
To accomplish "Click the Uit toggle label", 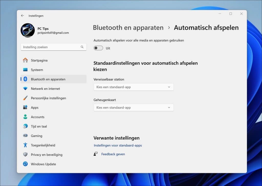I will [x=108, y=48].
